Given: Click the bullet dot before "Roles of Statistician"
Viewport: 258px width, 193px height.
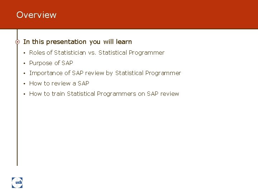Looking at the screenshot, I should pyautogui.click(x=24, y=53).
